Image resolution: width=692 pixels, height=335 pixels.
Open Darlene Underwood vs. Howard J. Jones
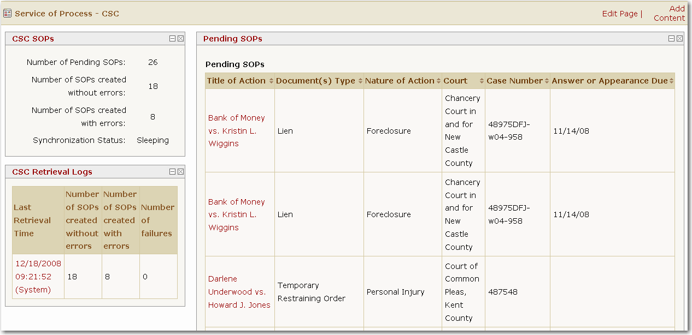tap(239, 292)
